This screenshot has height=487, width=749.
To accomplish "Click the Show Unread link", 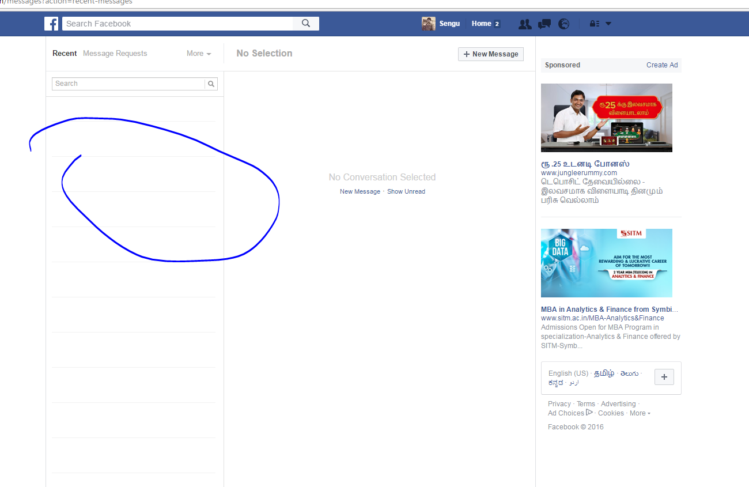I will click(406, 191).
